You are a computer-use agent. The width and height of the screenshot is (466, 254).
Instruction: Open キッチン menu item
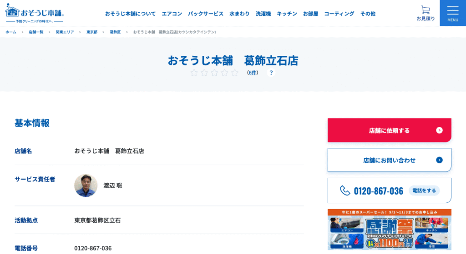pyautogui.click(x=287, y=14)
